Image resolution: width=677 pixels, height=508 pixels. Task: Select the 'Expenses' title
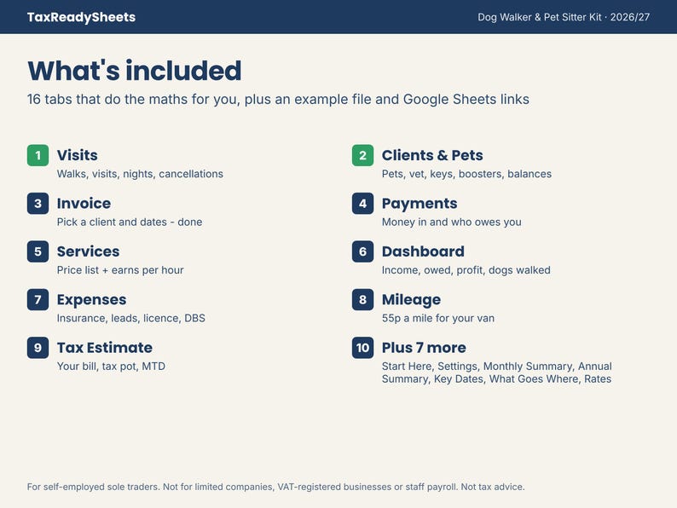(91, 300)
